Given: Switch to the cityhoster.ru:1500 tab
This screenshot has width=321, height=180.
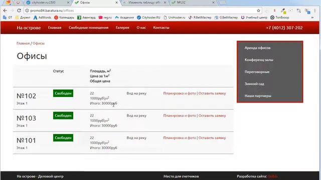Looking at the screenshot, I should (48, 2).
